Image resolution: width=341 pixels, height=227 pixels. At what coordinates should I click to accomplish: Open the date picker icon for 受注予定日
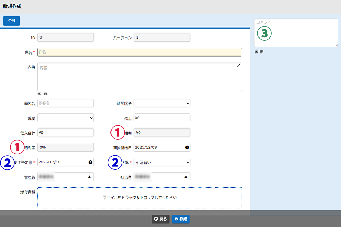pyautogui.click(x=90, y=162)
